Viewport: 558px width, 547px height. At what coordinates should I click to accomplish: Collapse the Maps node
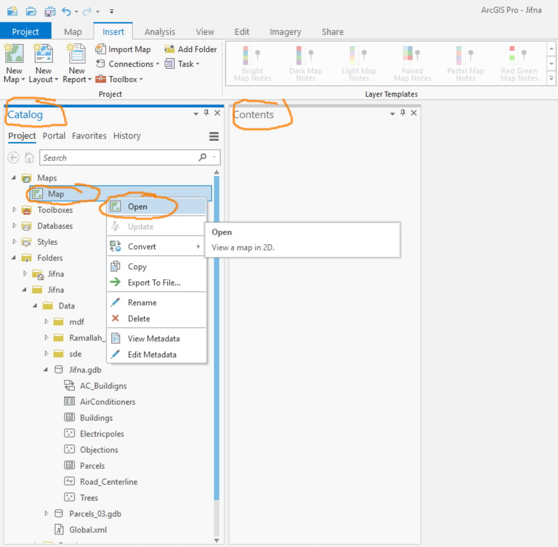13,177
